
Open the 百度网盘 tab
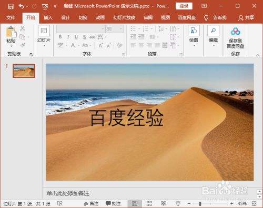tap(187, 17)
